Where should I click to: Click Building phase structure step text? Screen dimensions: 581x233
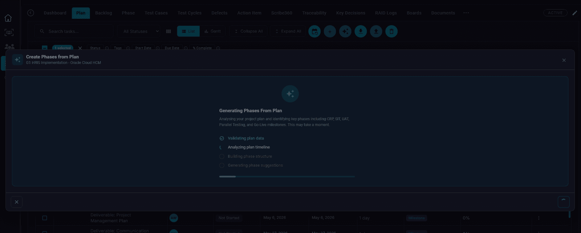coord(250,156)
